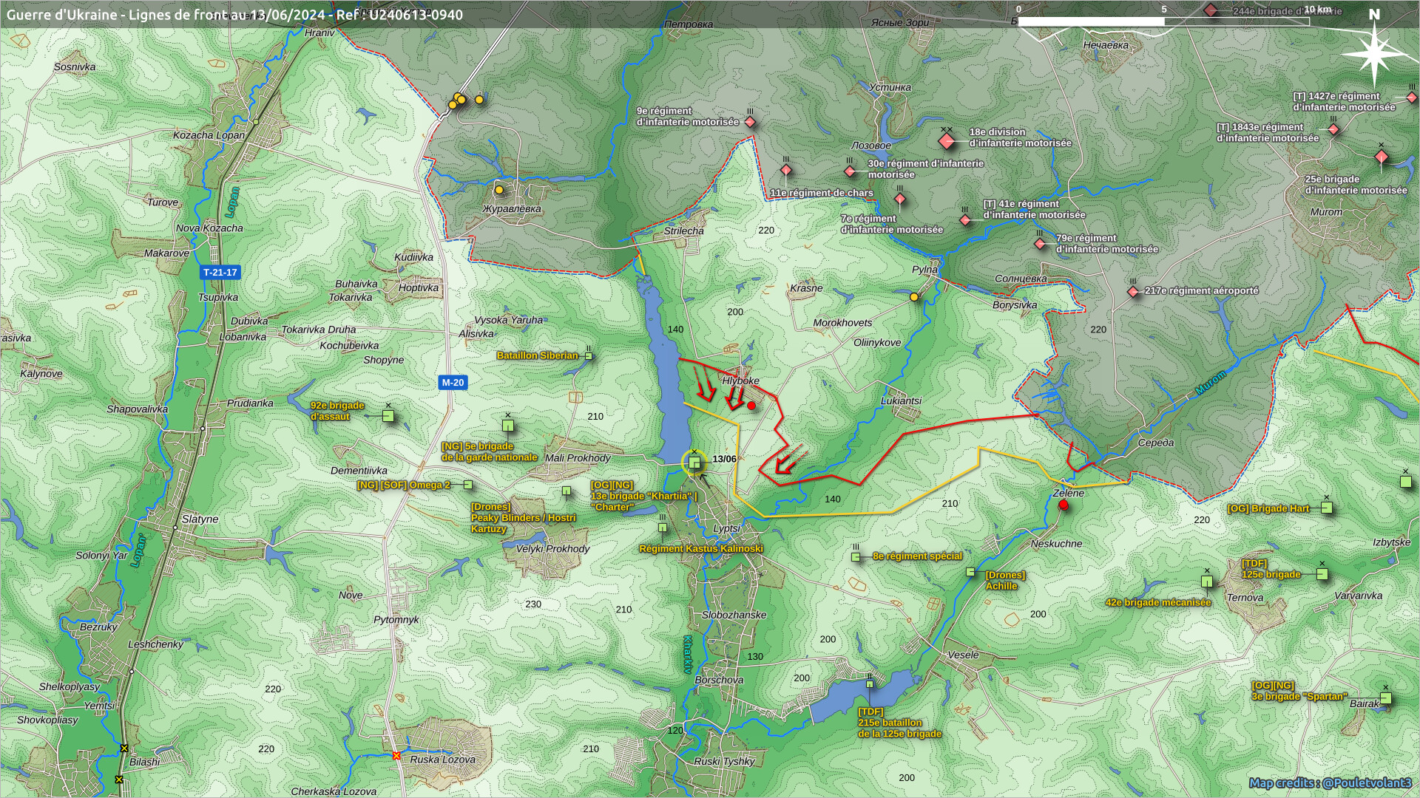Click the yellow dot near Pylna
The height and width of the screenshot is (798, 1420).
tap(914, 297)
